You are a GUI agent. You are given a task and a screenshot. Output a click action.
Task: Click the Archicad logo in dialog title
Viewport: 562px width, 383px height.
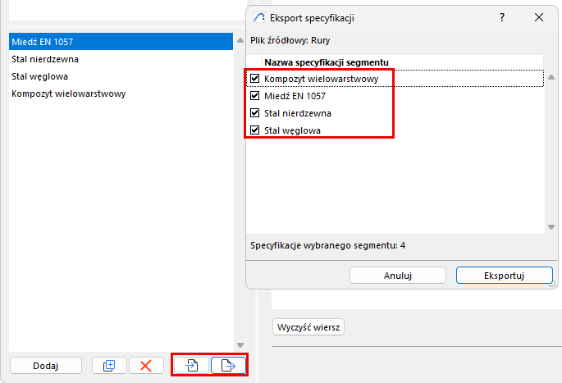[258, 17]
